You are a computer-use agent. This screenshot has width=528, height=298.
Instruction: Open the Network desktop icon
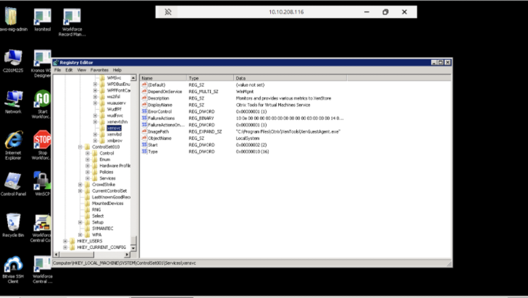click(x=13, y=99)
